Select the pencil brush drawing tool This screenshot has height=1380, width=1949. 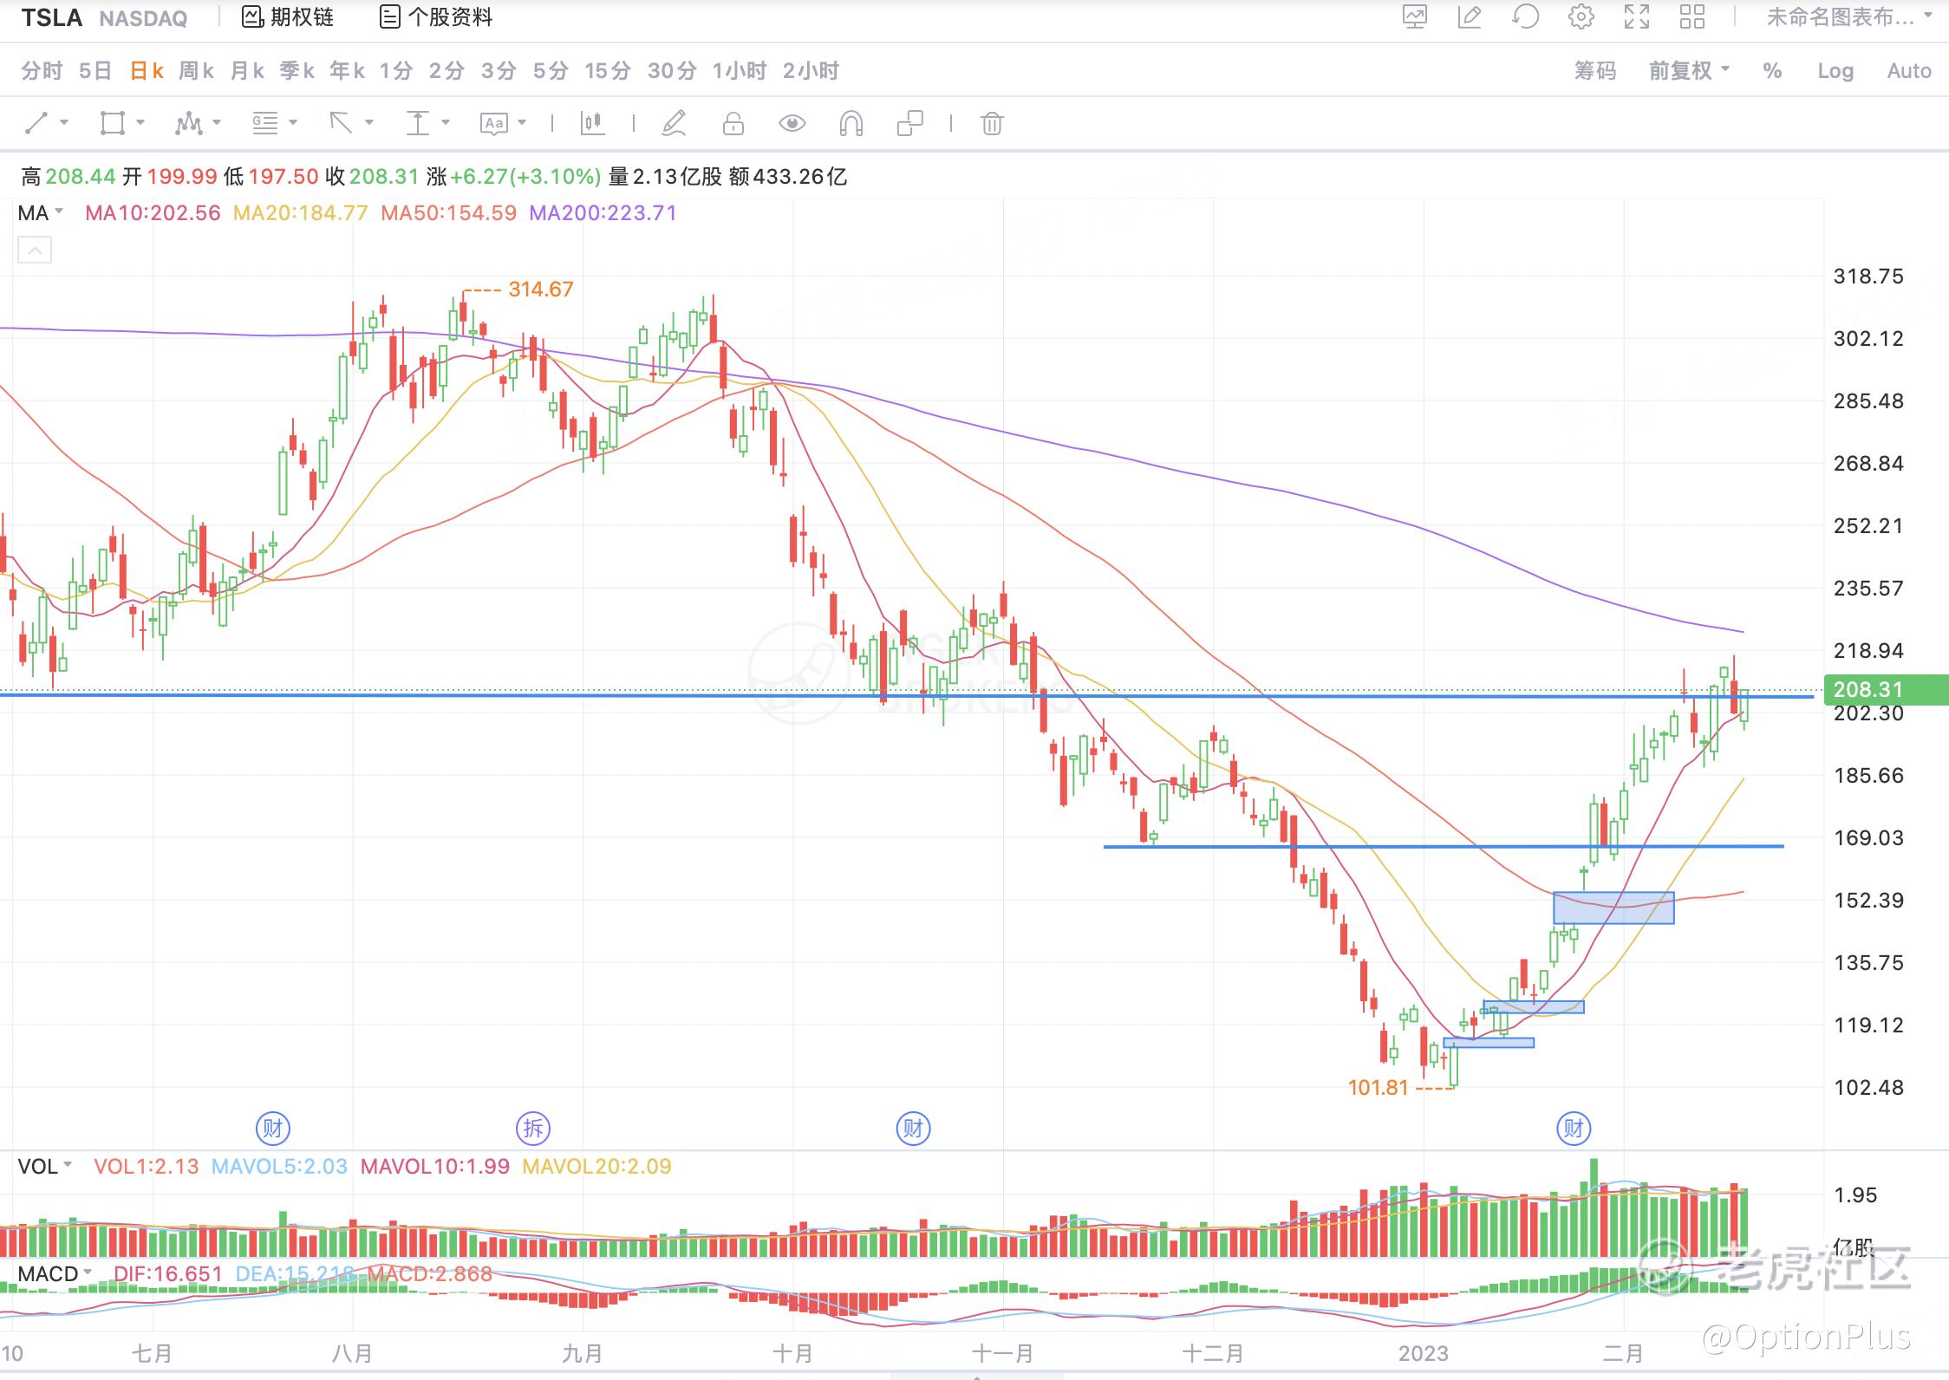coord(674,123)
